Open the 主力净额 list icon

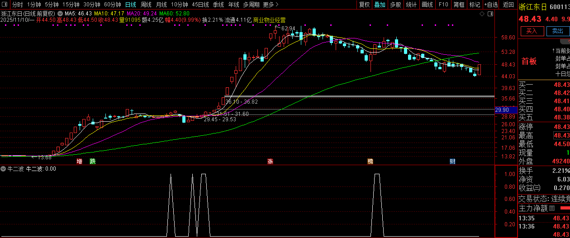pyautogui.click(x=552, y=209)
